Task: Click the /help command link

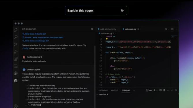Action: coord(25,48)
